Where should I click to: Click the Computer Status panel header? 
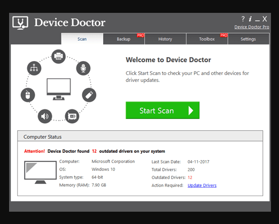pyautogui.click(x=140, y=136)
